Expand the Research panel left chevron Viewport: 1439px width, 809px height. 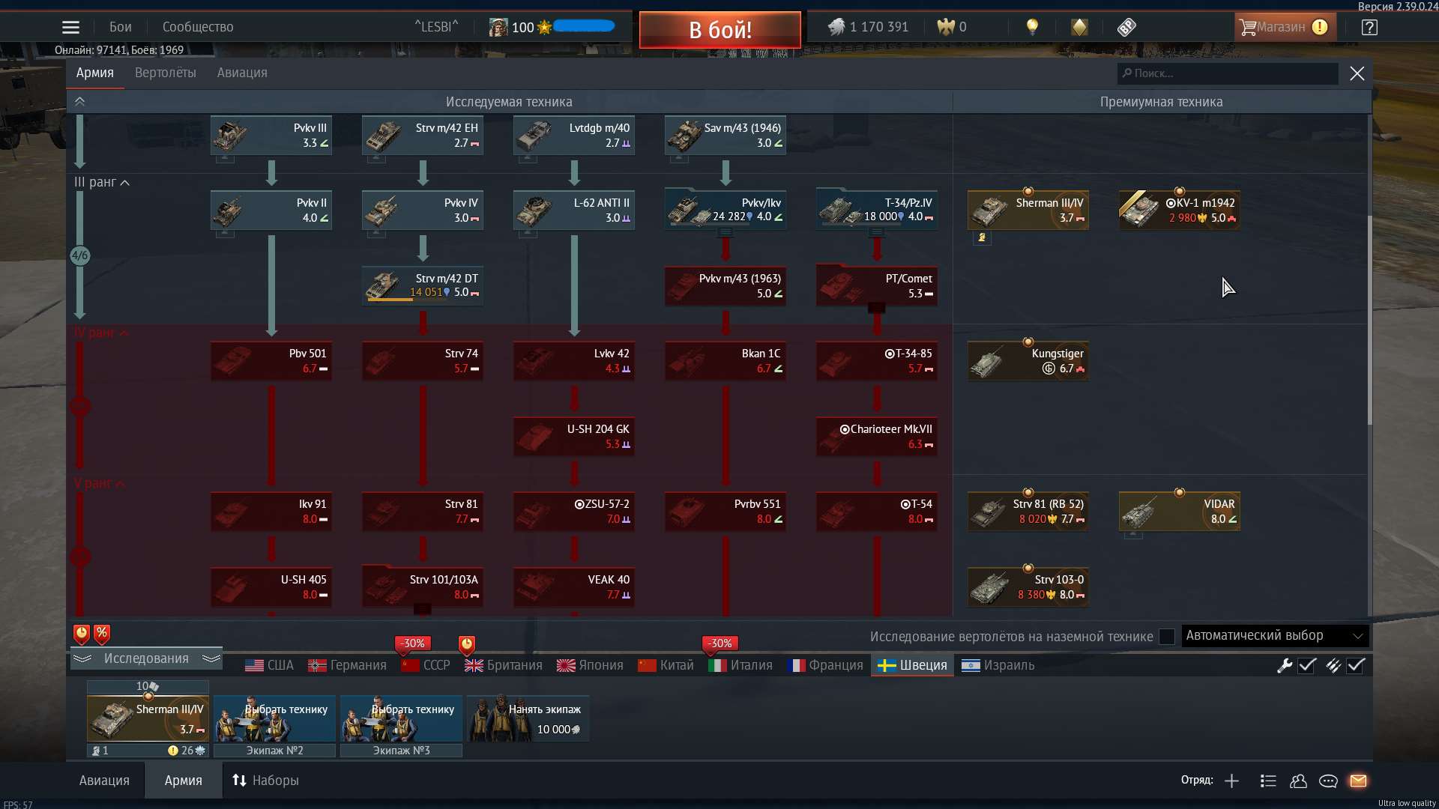[x=82, y=658]
